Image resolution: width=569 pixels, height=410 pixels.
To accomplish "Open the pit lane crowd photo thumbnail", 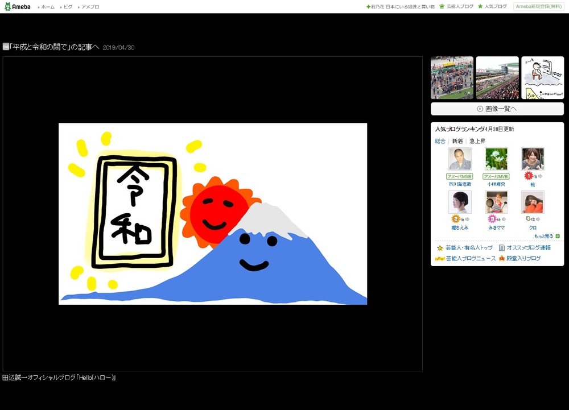I will tap(452, 78).
